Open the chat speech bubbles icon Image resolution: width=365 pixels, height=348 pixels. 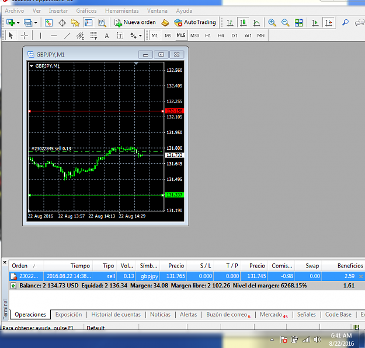click(x=360, y=23)
